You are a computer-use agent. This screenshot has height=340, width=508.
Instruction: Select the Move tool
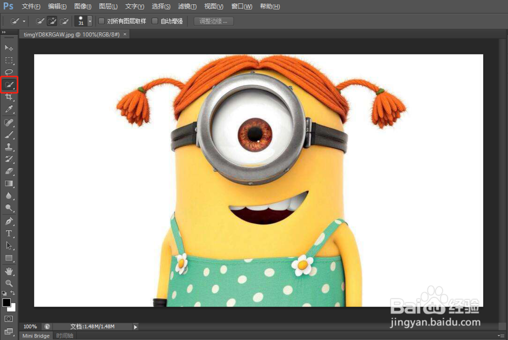point(9,48)
